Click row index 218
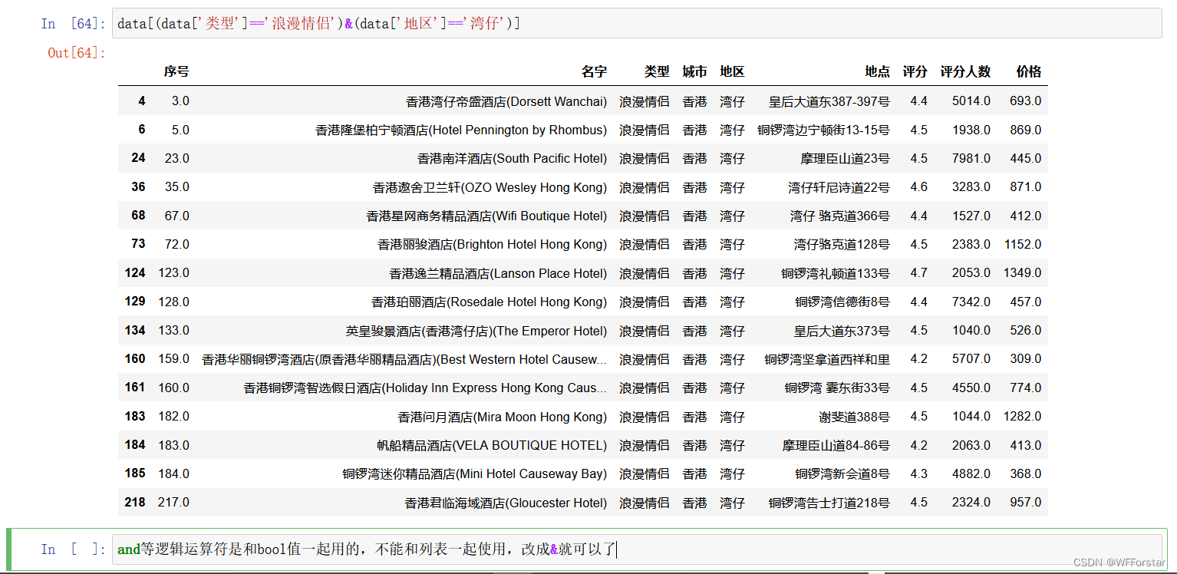This screenshot has width=1177, height=574. coord(135,502)
